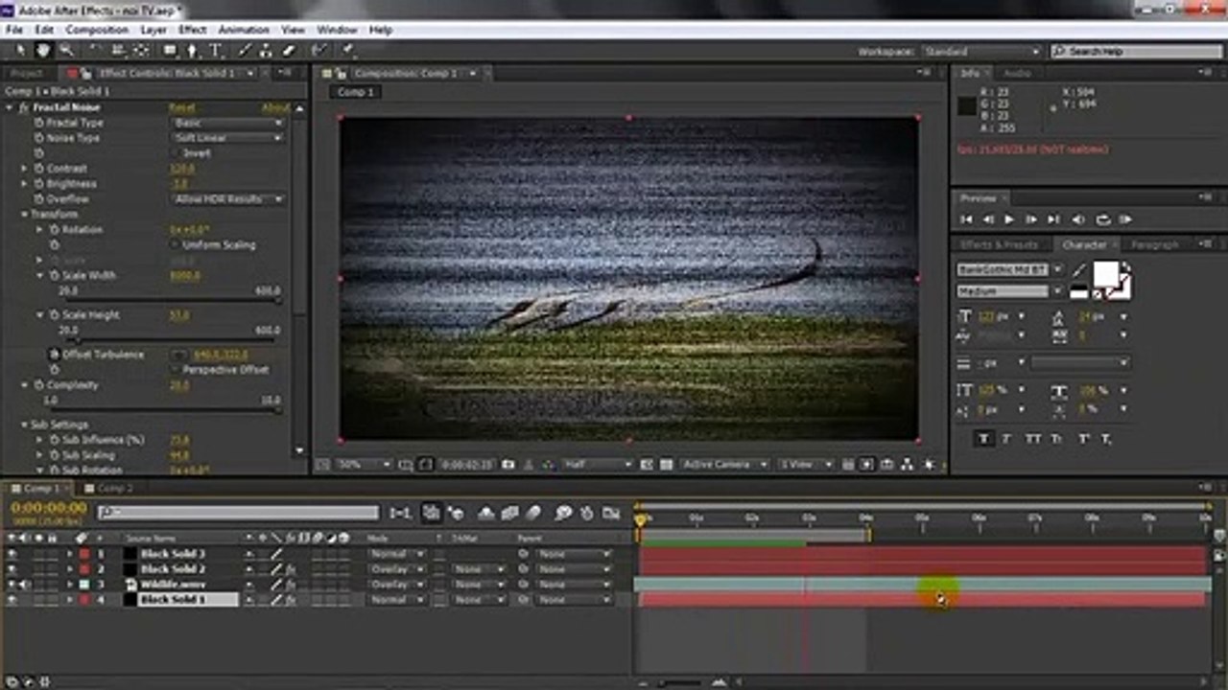Viewport: 1228px width, 690px height.
Task: Click the Take Snapshot camera icon
Action: tap(508, 465)
